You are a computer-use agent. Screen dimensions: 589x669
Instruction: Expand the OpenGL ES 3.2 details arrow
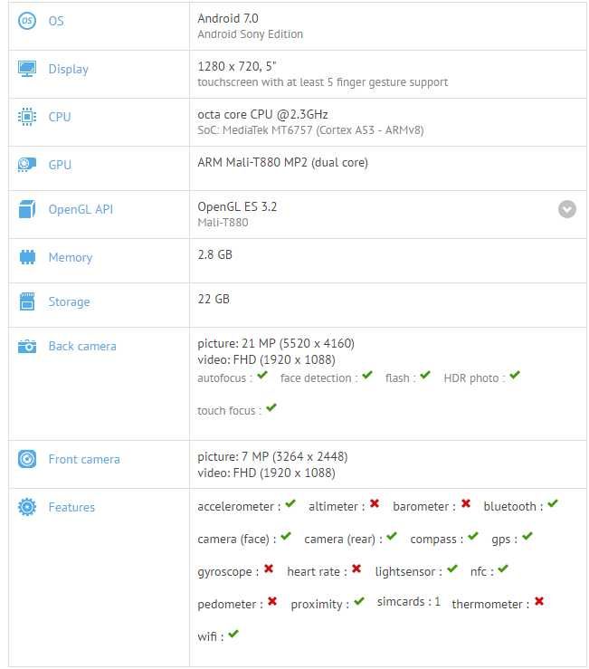[x=566, y=209]
